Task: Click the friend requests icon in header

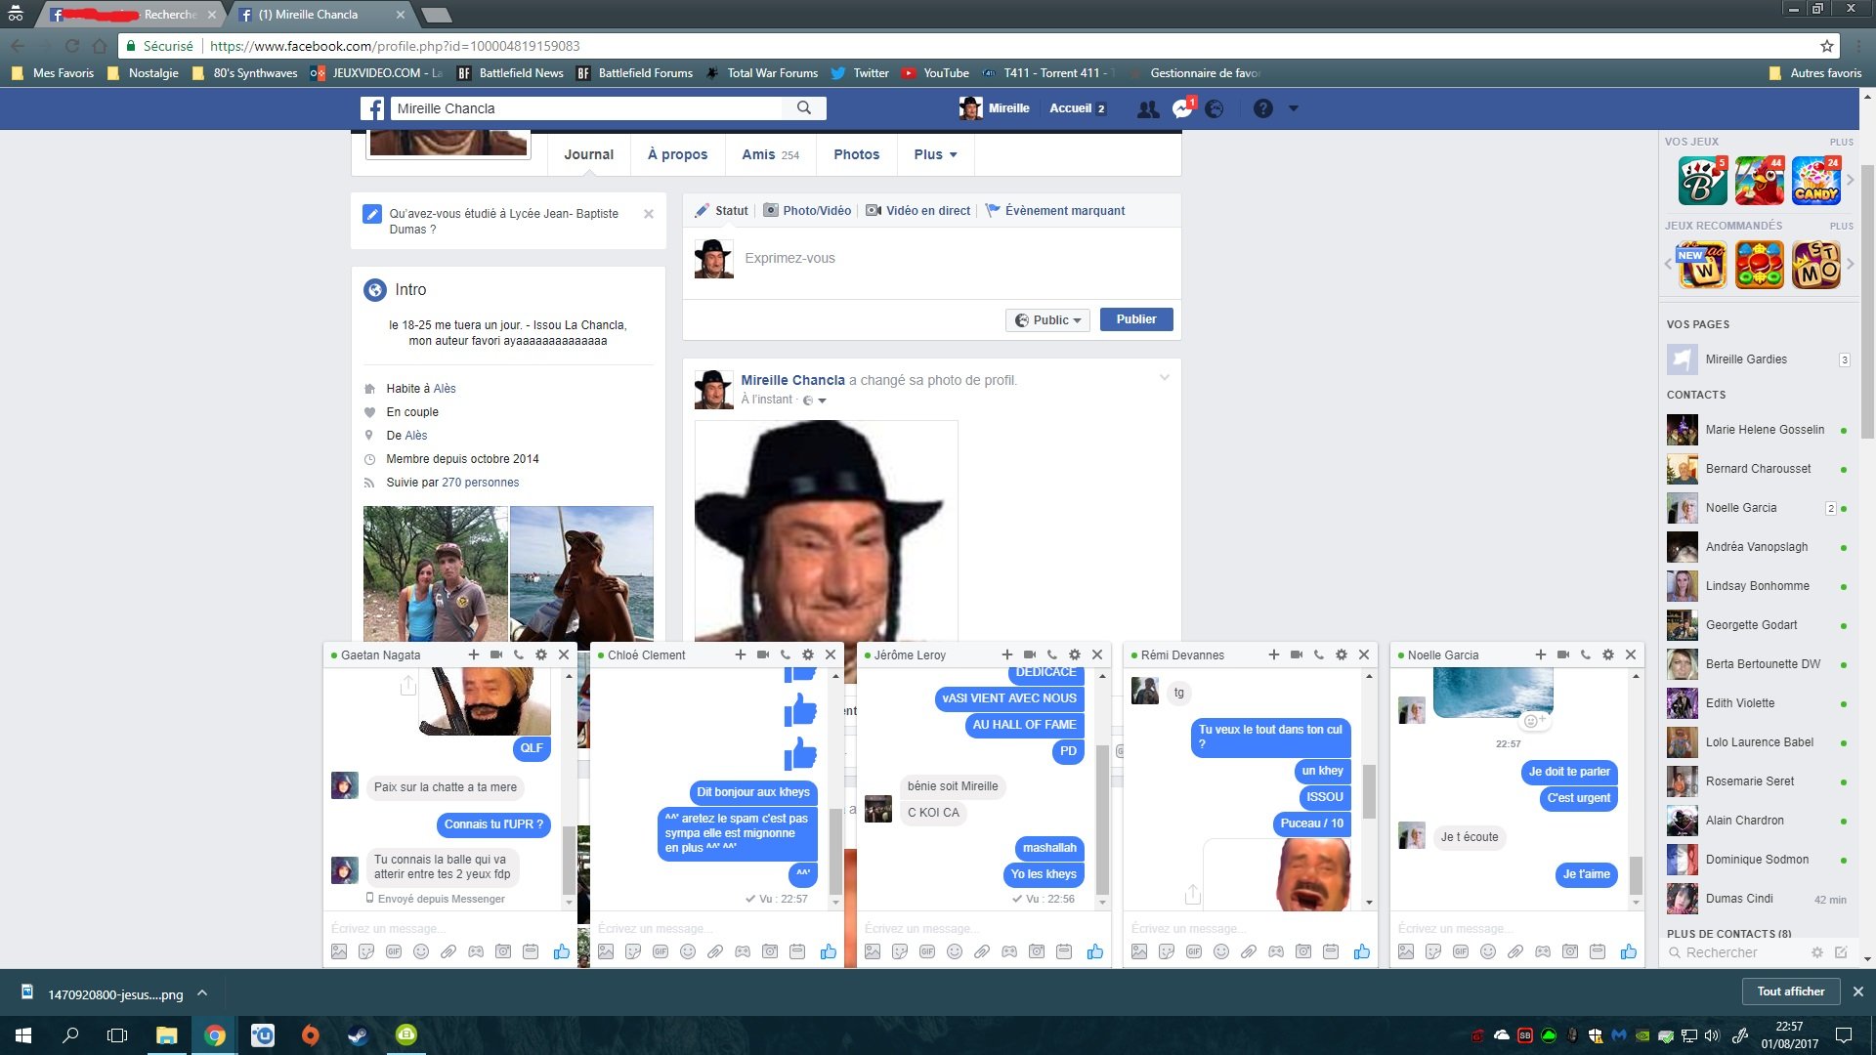Action: pos(1148,108)
